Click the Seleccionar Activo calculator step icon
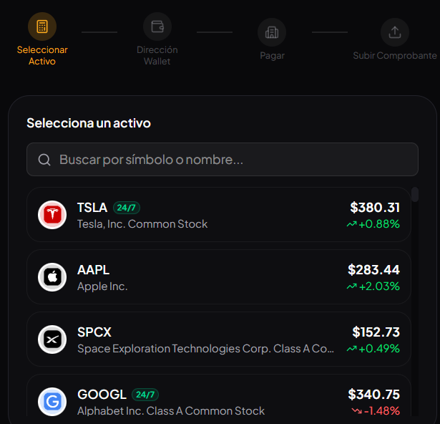Image resolution: width=440 pixels, height=424 pixels. (x=42, y=26)
